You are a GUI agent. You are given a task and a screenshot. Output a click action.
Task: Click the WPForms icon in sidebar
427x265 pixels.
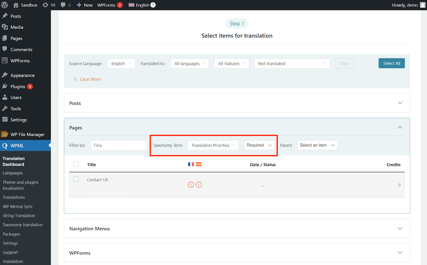tap(5, 61)
